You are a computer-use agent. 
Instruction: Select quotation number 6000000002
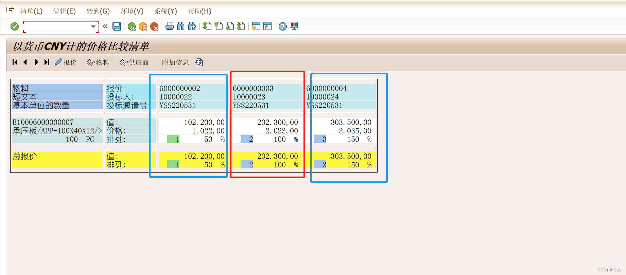click(x=180, y=88)
